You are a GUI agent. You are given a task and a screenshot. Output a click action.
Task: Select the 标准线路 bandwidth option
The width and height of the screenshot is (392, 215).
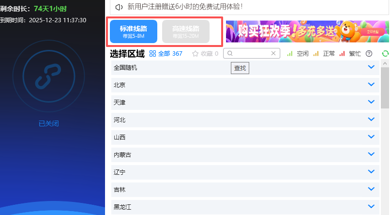click(x=134, y=31)
